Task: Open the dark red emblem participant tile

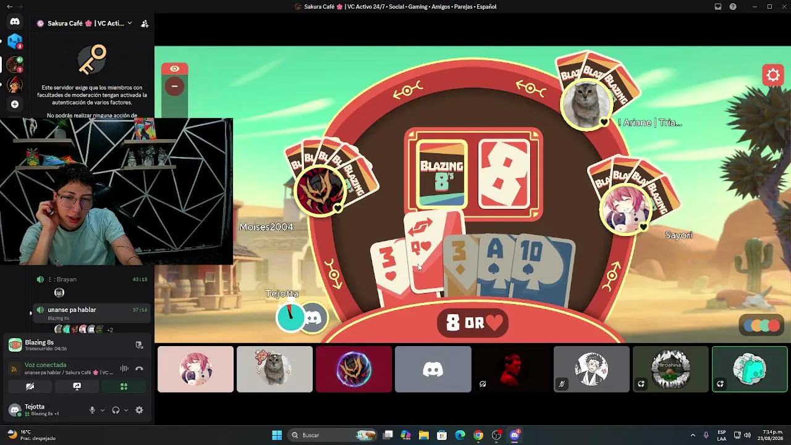Action: coord(354,369)
